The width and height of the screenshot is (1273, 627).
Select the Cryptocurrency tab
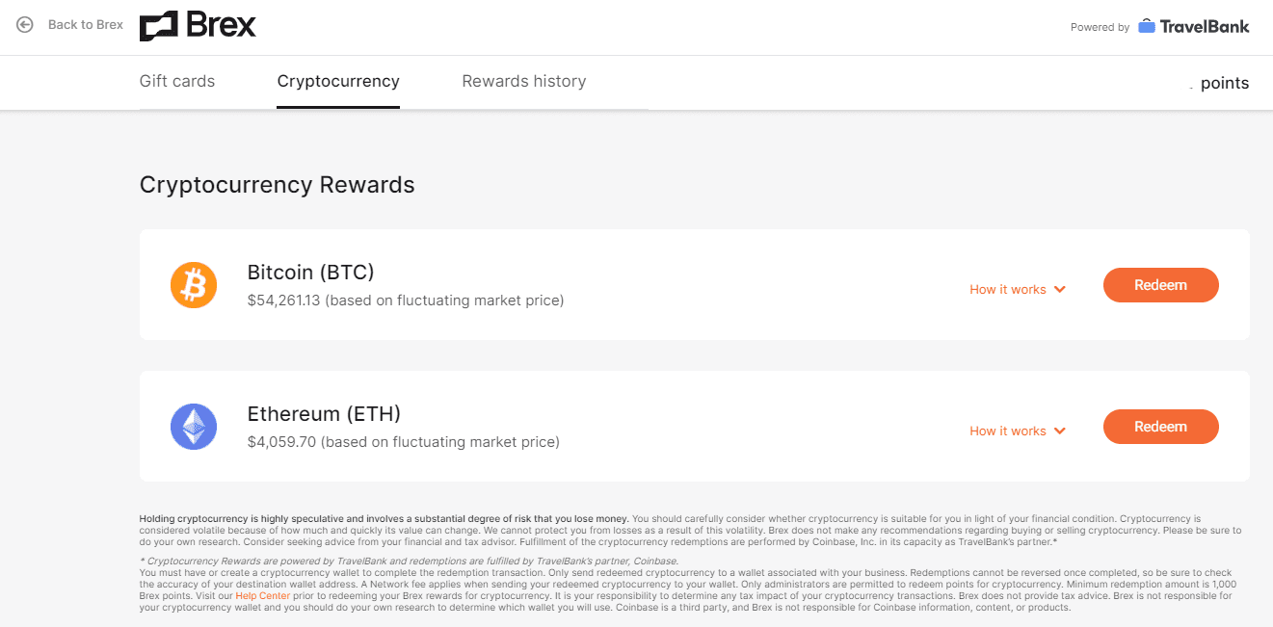pyautogui.click(x=338, y=81)
